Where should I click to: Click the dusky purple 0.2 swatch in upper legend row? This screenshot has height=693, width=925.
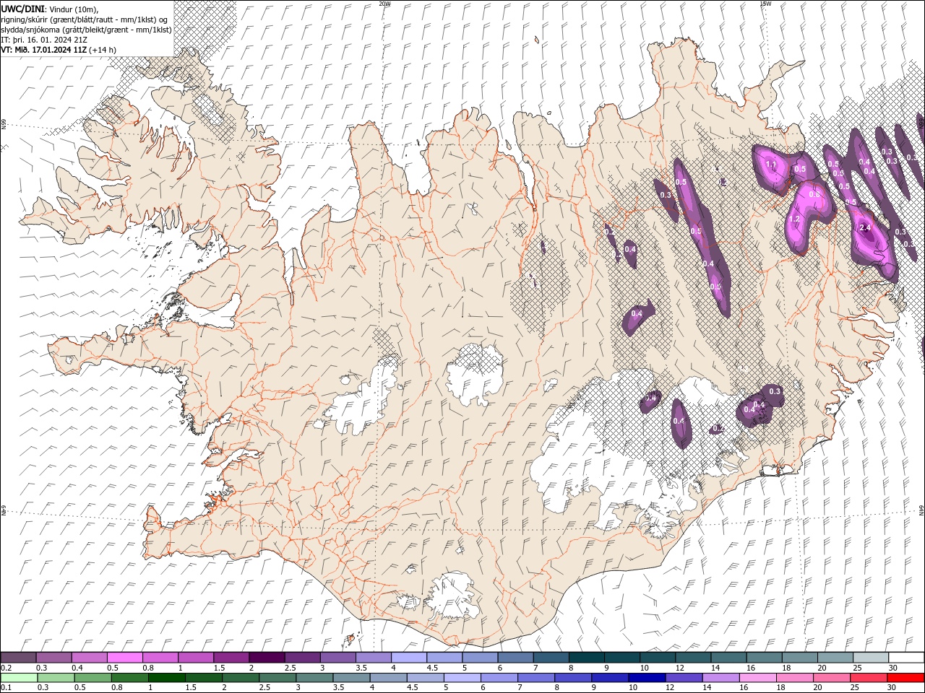[x=19, y=658]
